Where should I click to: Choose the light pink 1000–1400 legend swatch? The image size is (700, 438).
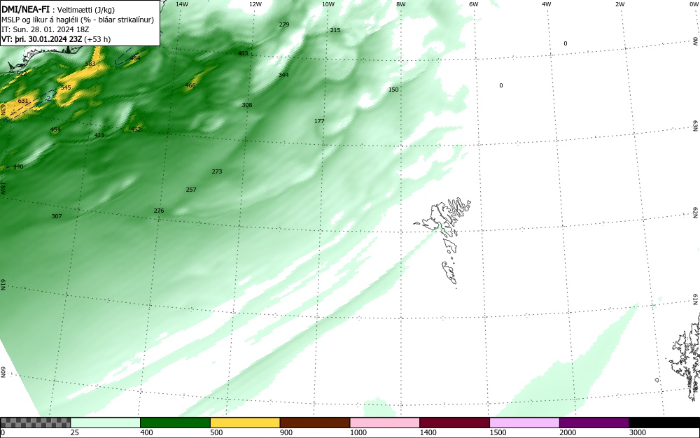click(385, 423)
